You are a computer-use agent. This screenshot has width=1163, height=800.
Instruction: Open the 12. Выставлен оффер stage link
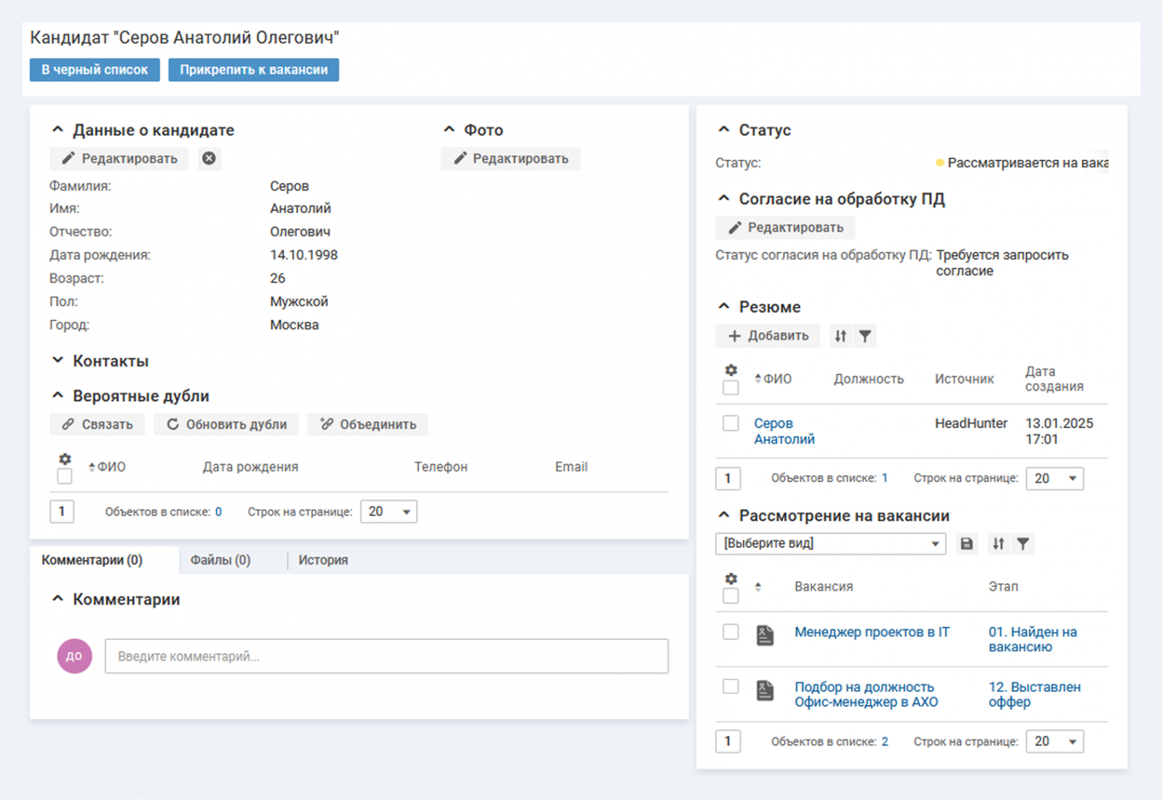1033,694
